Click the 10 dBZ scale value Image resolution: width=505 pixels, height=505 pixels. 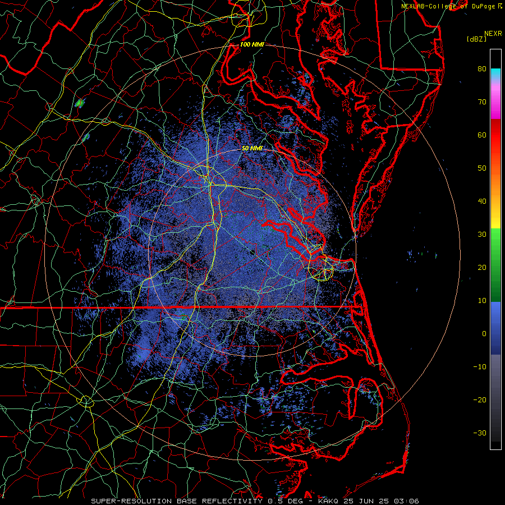click(x=482, y=301)
